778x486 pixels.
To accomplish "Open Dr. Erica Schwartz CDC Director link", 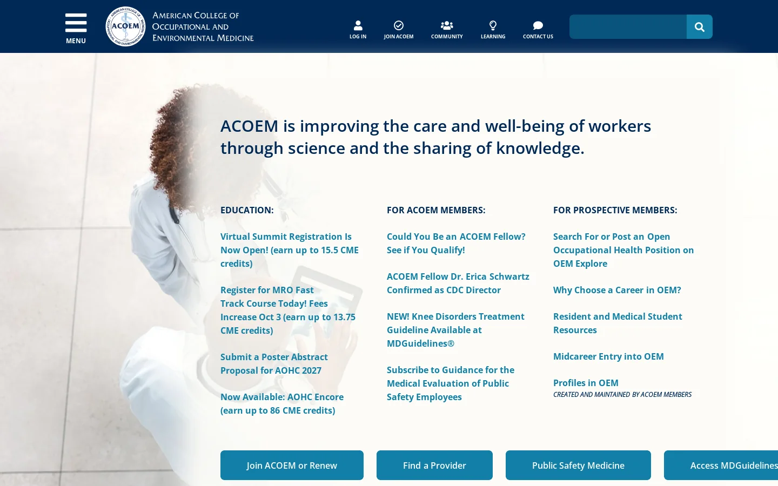I will pyautogui.click(x=458, y=283).
